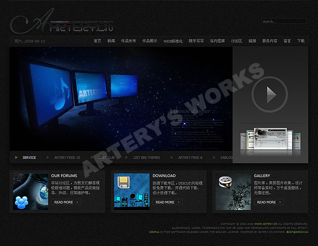Click the arrow beside SERVICE tab
The width and height of the screenshot is (318, 246).
coord(17,158)
